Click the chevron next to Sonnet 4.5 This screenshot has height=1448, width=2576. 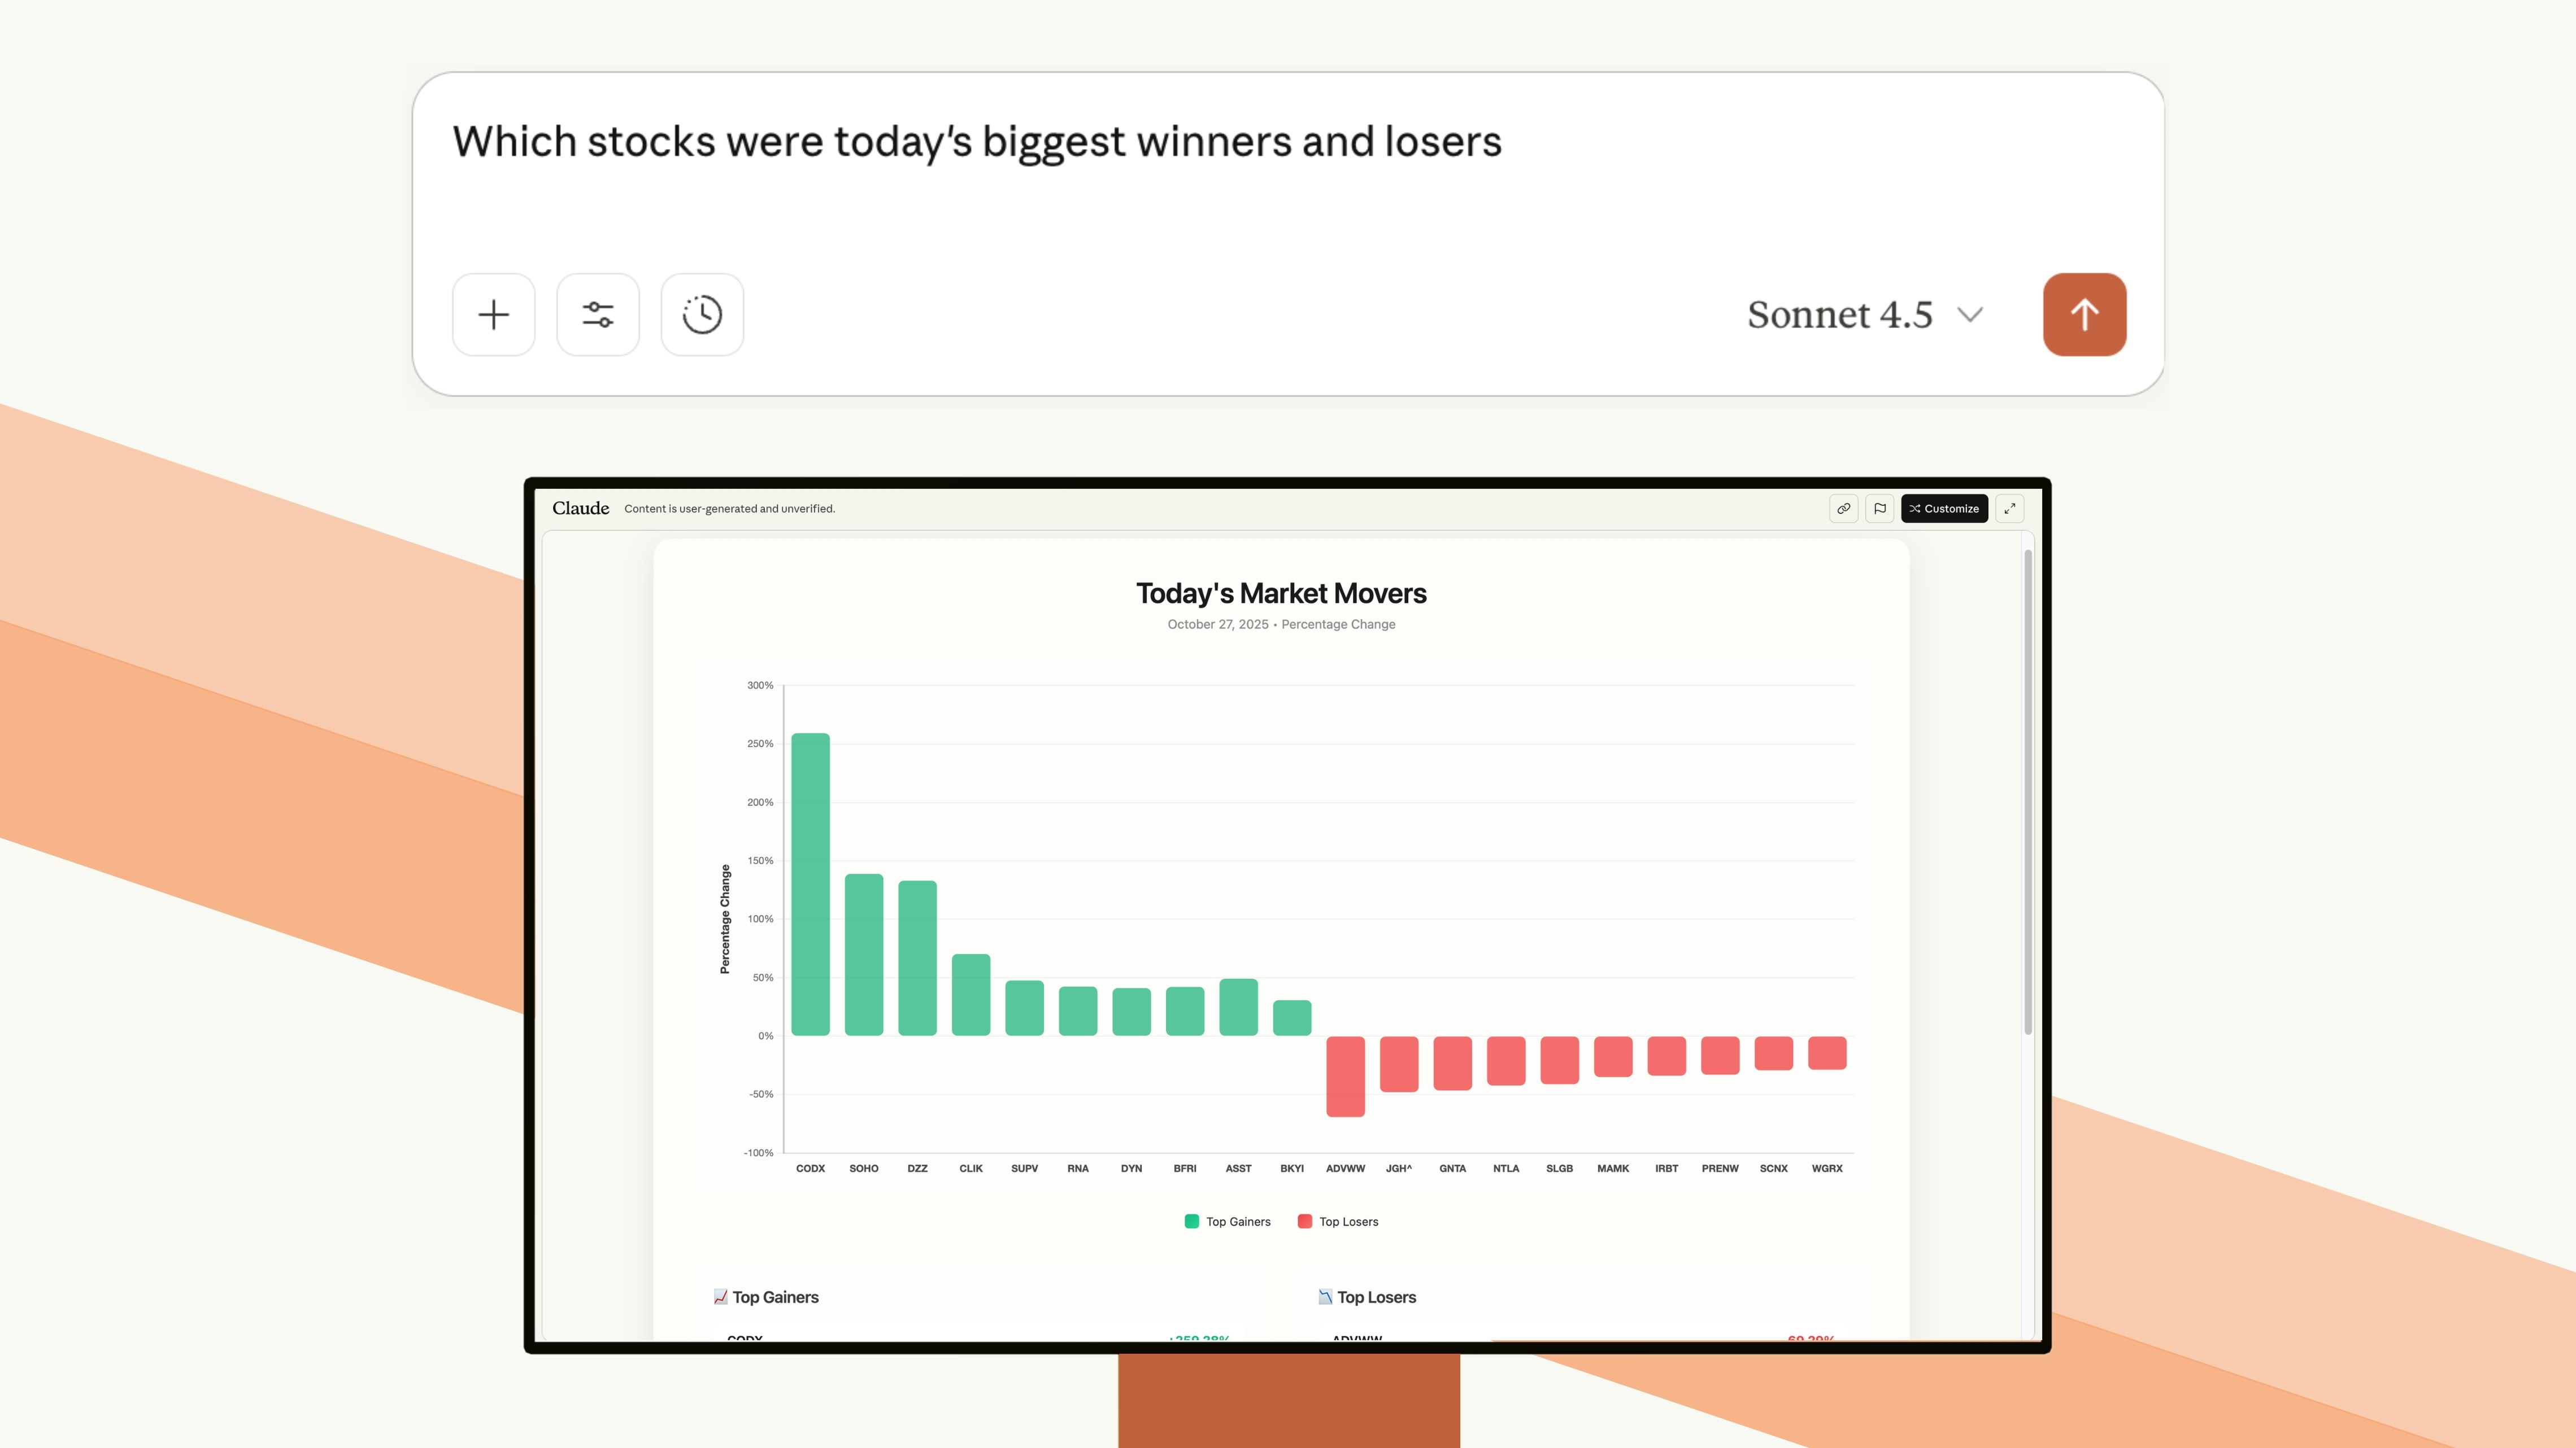[1970, 315]
